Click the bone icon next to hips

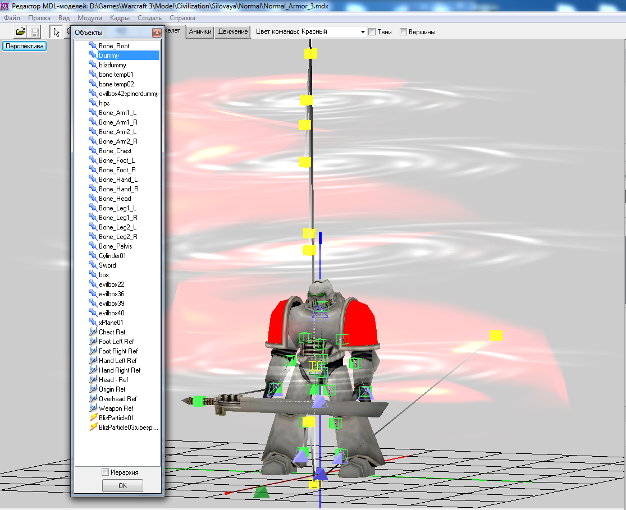coord(93,103)
